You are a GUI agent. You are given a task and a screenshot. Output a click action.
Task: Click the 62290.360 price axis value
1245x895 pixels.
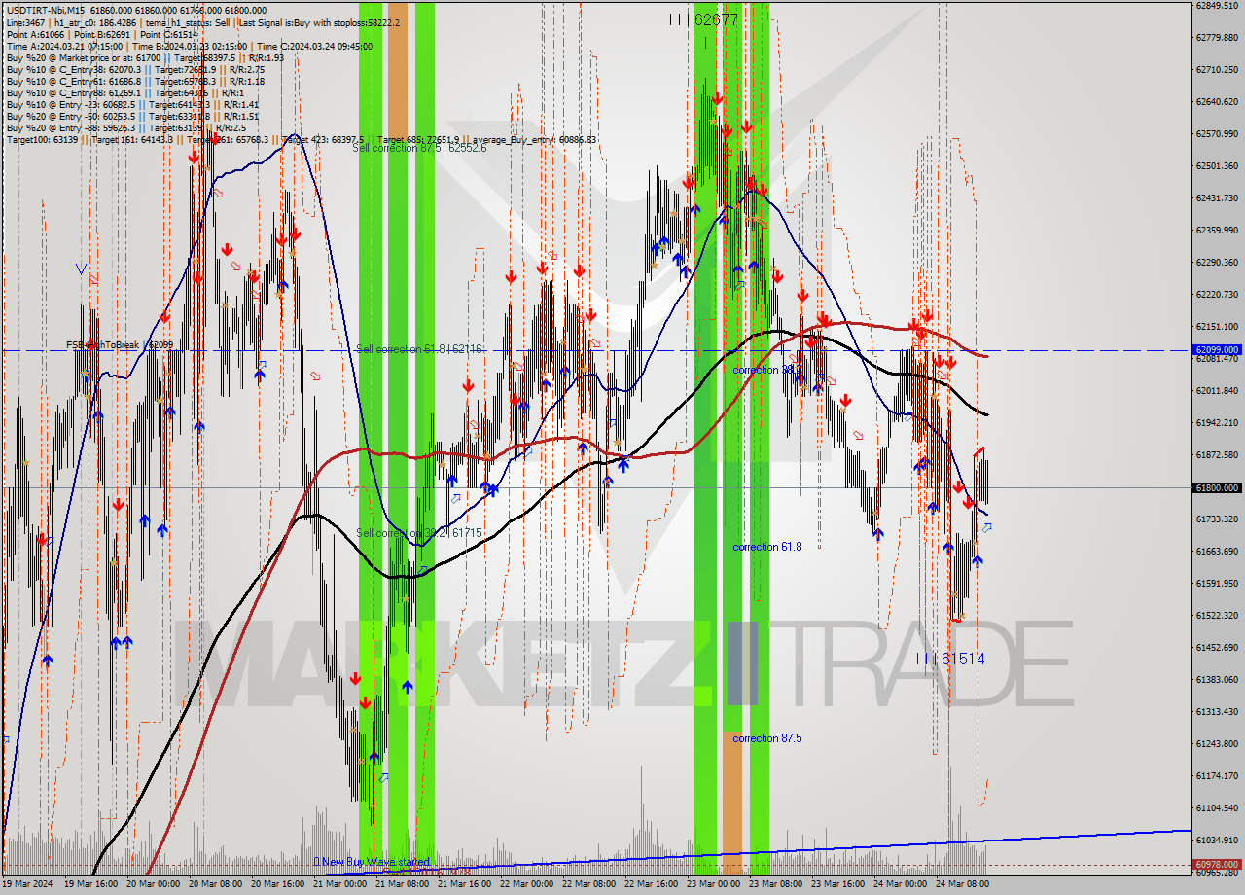point(1216,262)
